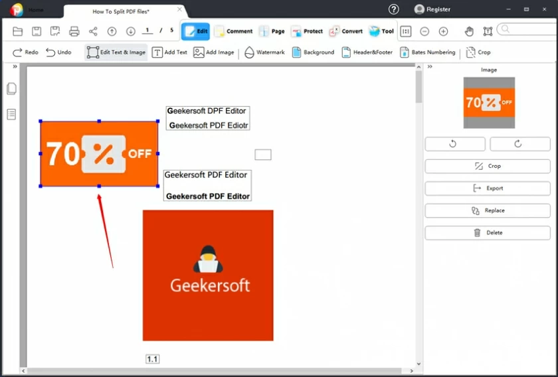Screen dimensions: 558x377
Task: Select the 70% OFF image on page
Action: (99, 153)
